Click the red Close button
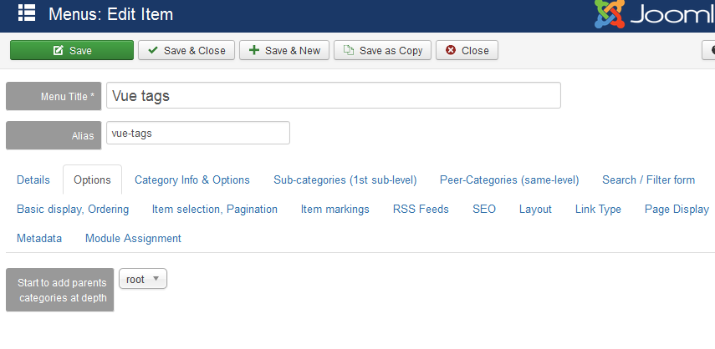This screenshot has width=715, height=349. click(x=467, y=50)
